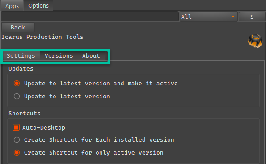Open the Options tab
This screenshot has width=266, height=164.
[x=38, y=6]
